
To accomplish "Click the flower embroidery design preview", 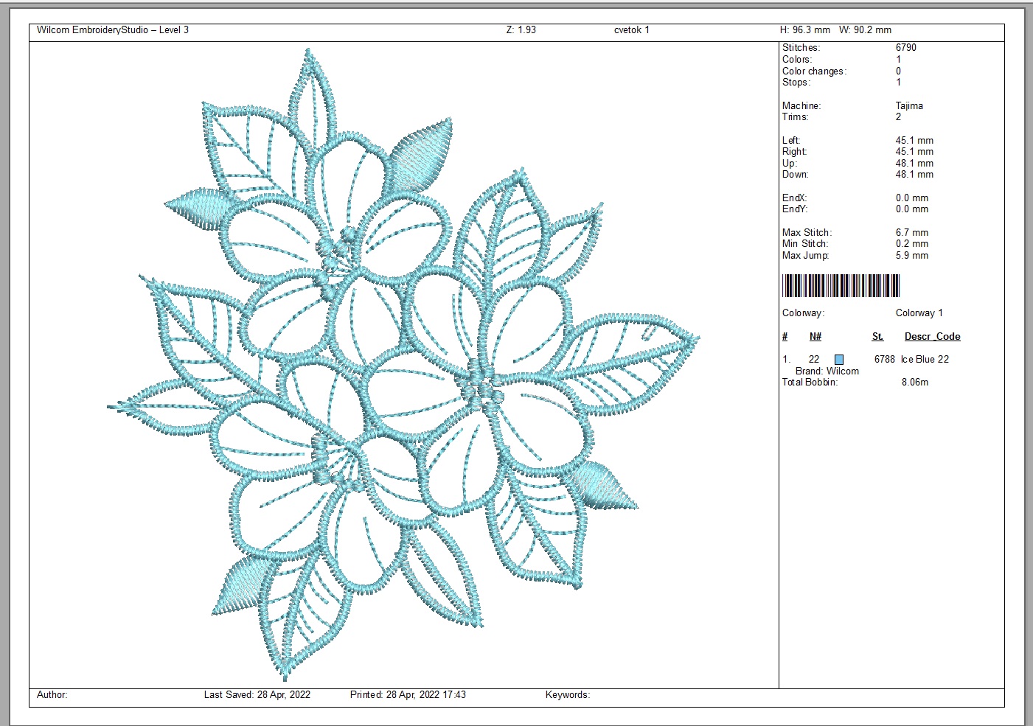I will (x=404, y=365).
